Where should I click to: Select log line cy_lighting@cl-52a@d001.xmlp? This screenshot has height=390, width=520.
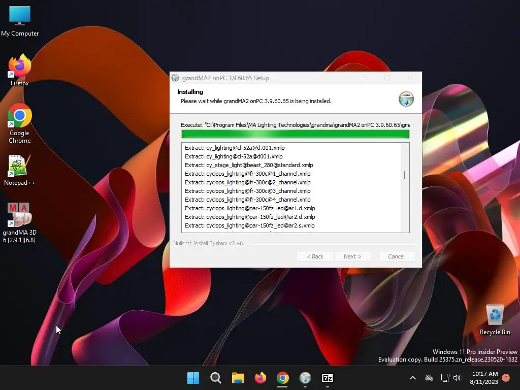tap(234, 156)
